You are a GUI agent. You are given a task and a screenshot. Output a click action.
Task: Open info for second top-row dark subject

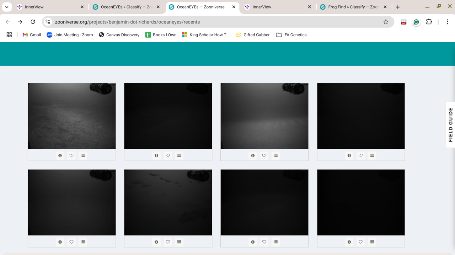coord(156,155)
